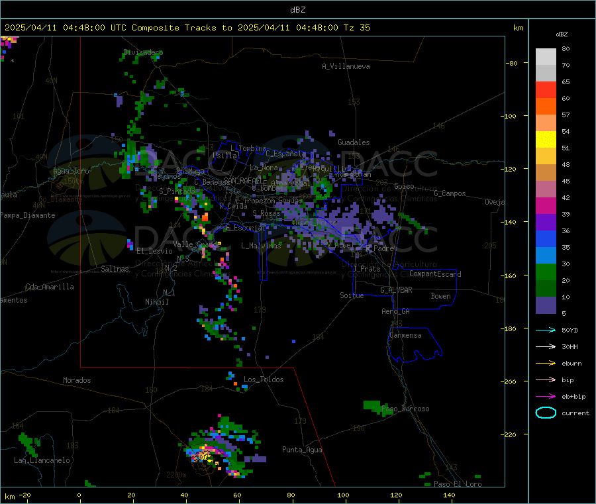The height and width of the screenshot is (504, 596).
Task: Click the pink bip arrow legend icon
Action: point(546,379)
